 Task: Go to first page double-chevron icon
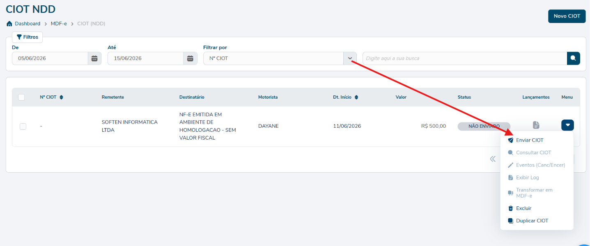(493, 159)
